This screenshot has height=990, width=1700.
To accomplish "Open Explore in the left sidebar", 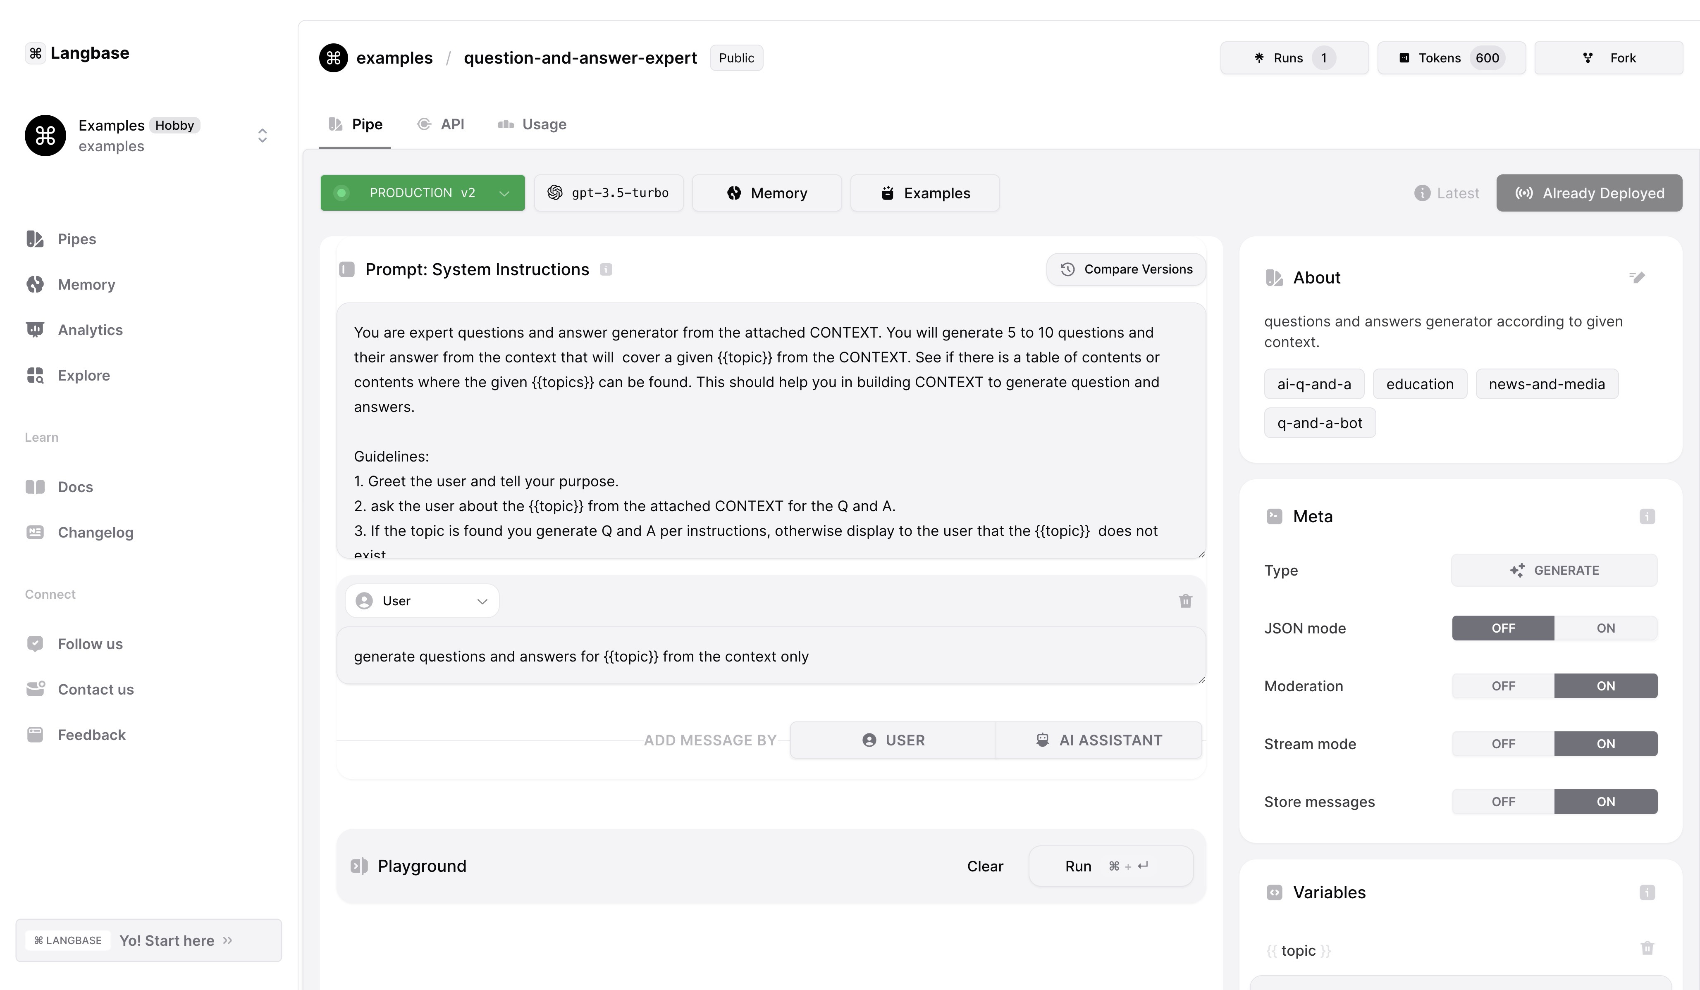I will point(84,375).
